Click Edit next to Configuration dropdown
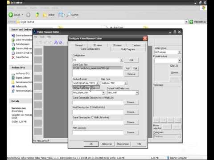 click(x=132, y=60)
